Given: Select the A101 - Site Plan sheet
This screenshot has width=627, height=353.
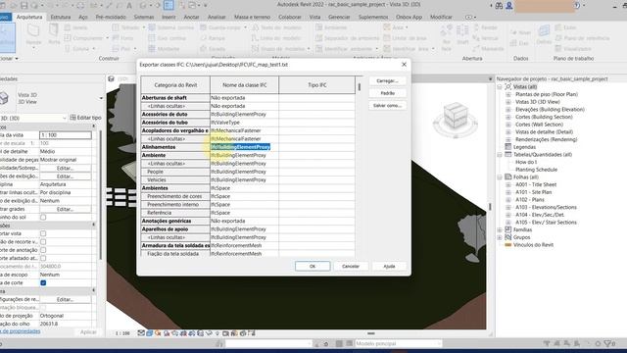Looking at the screenshot, I should [x=533, y=192].
